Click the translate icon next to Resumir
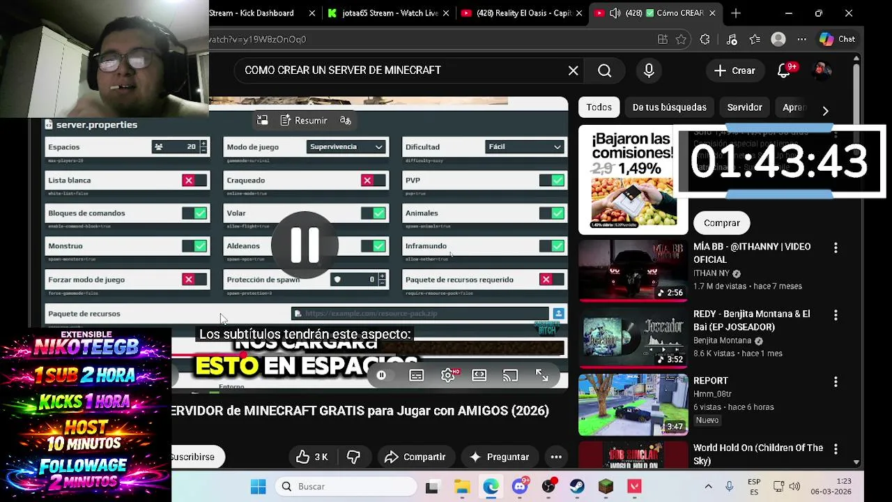This screenshot has width=892, height=502. point(345,121)
